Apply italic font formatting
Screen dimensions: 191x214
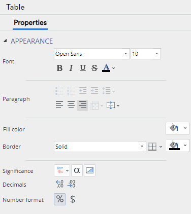71,68
